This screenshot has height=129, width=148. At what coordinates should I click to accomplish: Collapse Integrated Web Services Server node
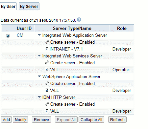(x=39, y=56)
